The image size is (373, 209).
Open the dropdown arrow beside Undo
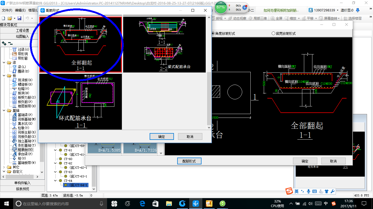coord(32,18)
